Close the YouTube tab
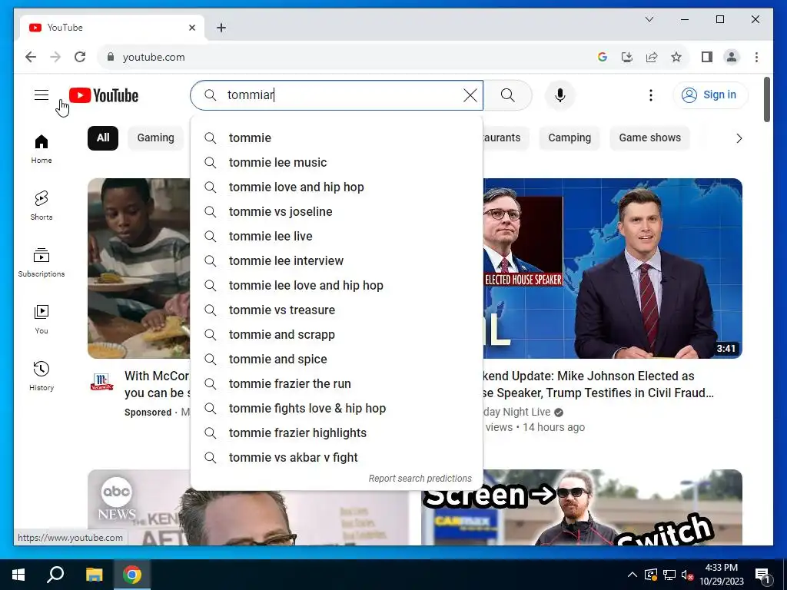Image resolution: width=787 pixels, height=590 pixels. (191, 28)
